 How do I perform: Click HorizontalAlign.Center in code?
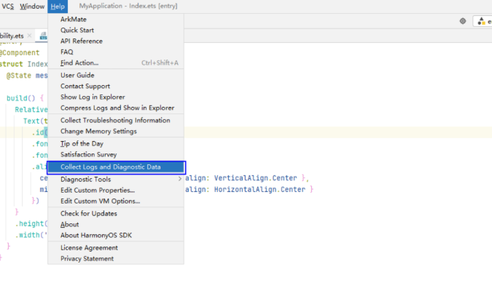pos(259,190)
